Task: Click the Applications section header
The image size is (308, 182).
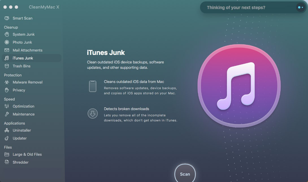Action: [14, 123]
